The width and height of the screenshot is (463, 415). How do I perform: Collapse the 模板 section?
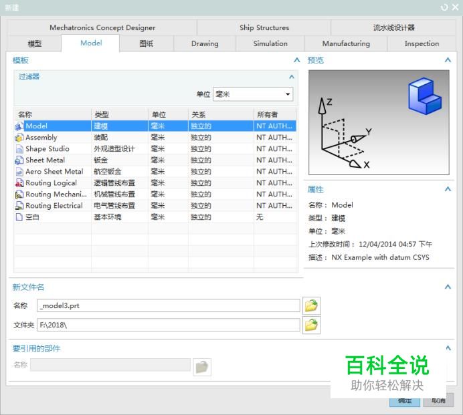click(x=297, y=60)
